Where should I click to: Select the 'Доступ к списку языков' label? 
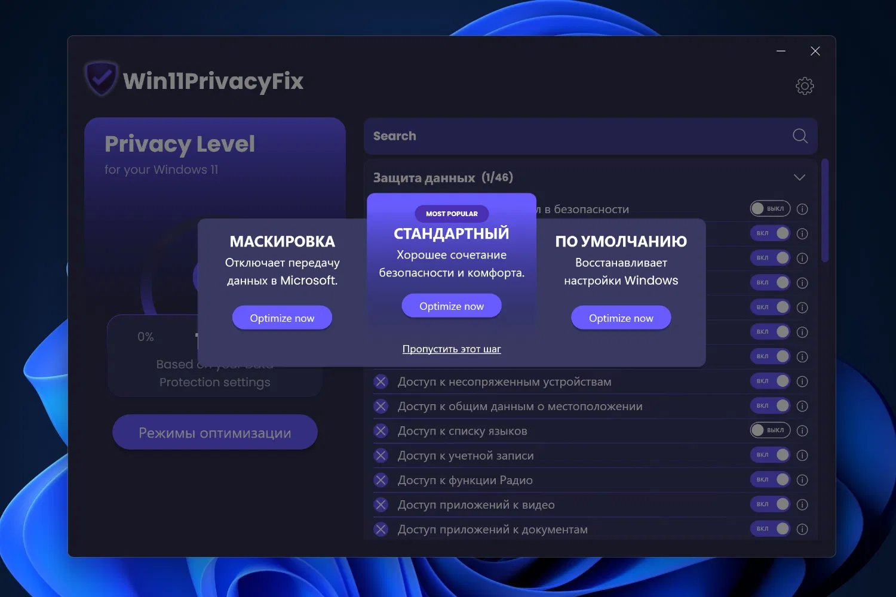coord(462,431)
